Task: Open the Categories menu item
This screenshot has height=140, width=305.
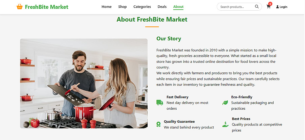Action: tap(142, 7)
